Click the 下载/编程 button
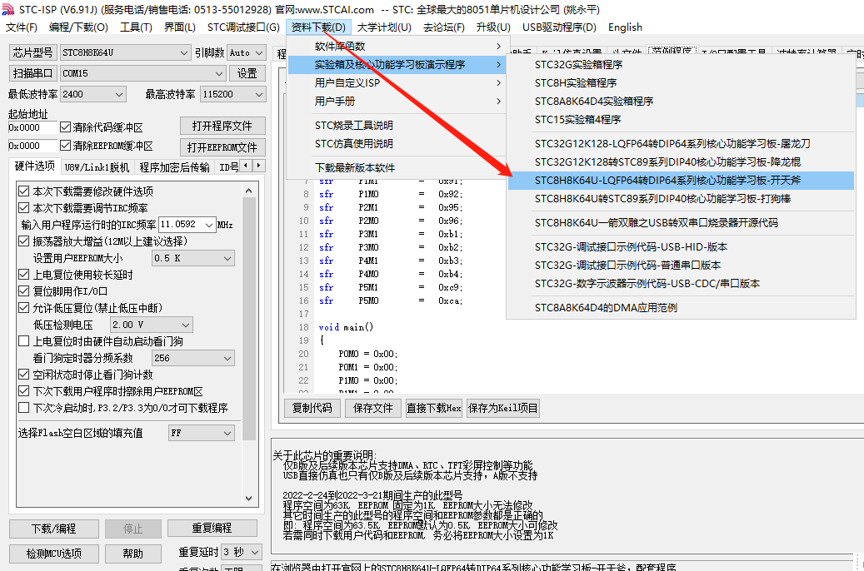The width and height of the screenshot is (864, 571). pyautogui.click(x=54, y=529)
